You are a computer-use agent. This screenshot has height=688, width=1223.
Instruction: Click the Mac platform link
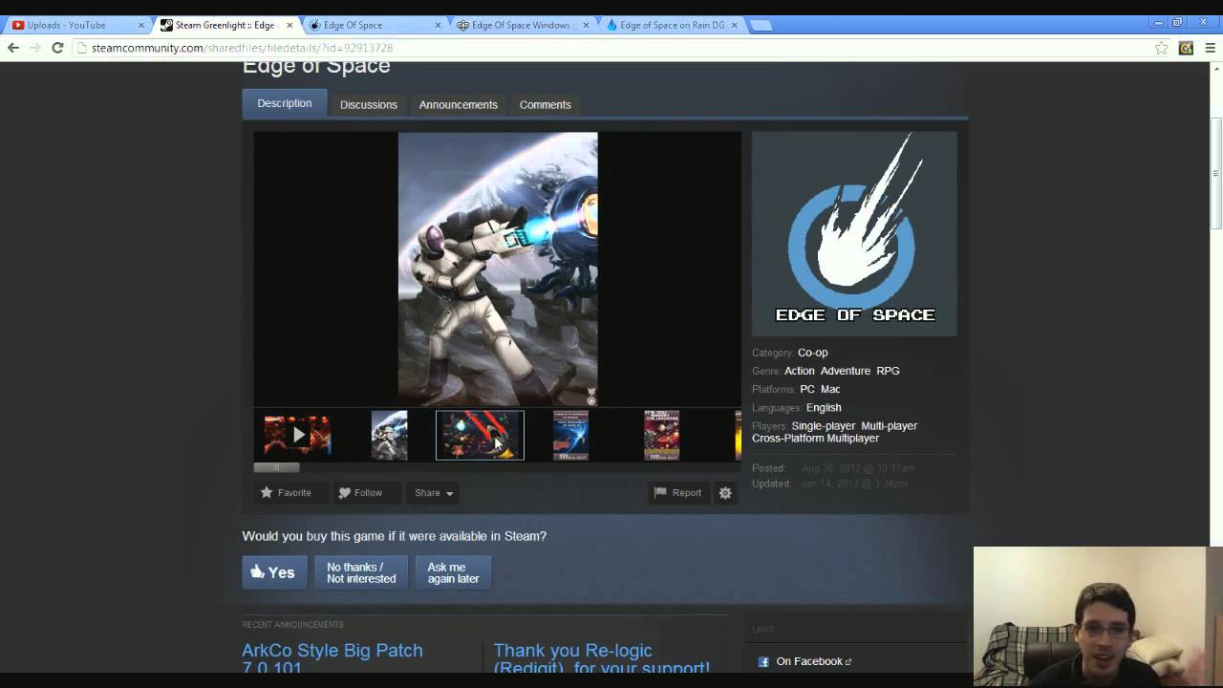(830, 389)
